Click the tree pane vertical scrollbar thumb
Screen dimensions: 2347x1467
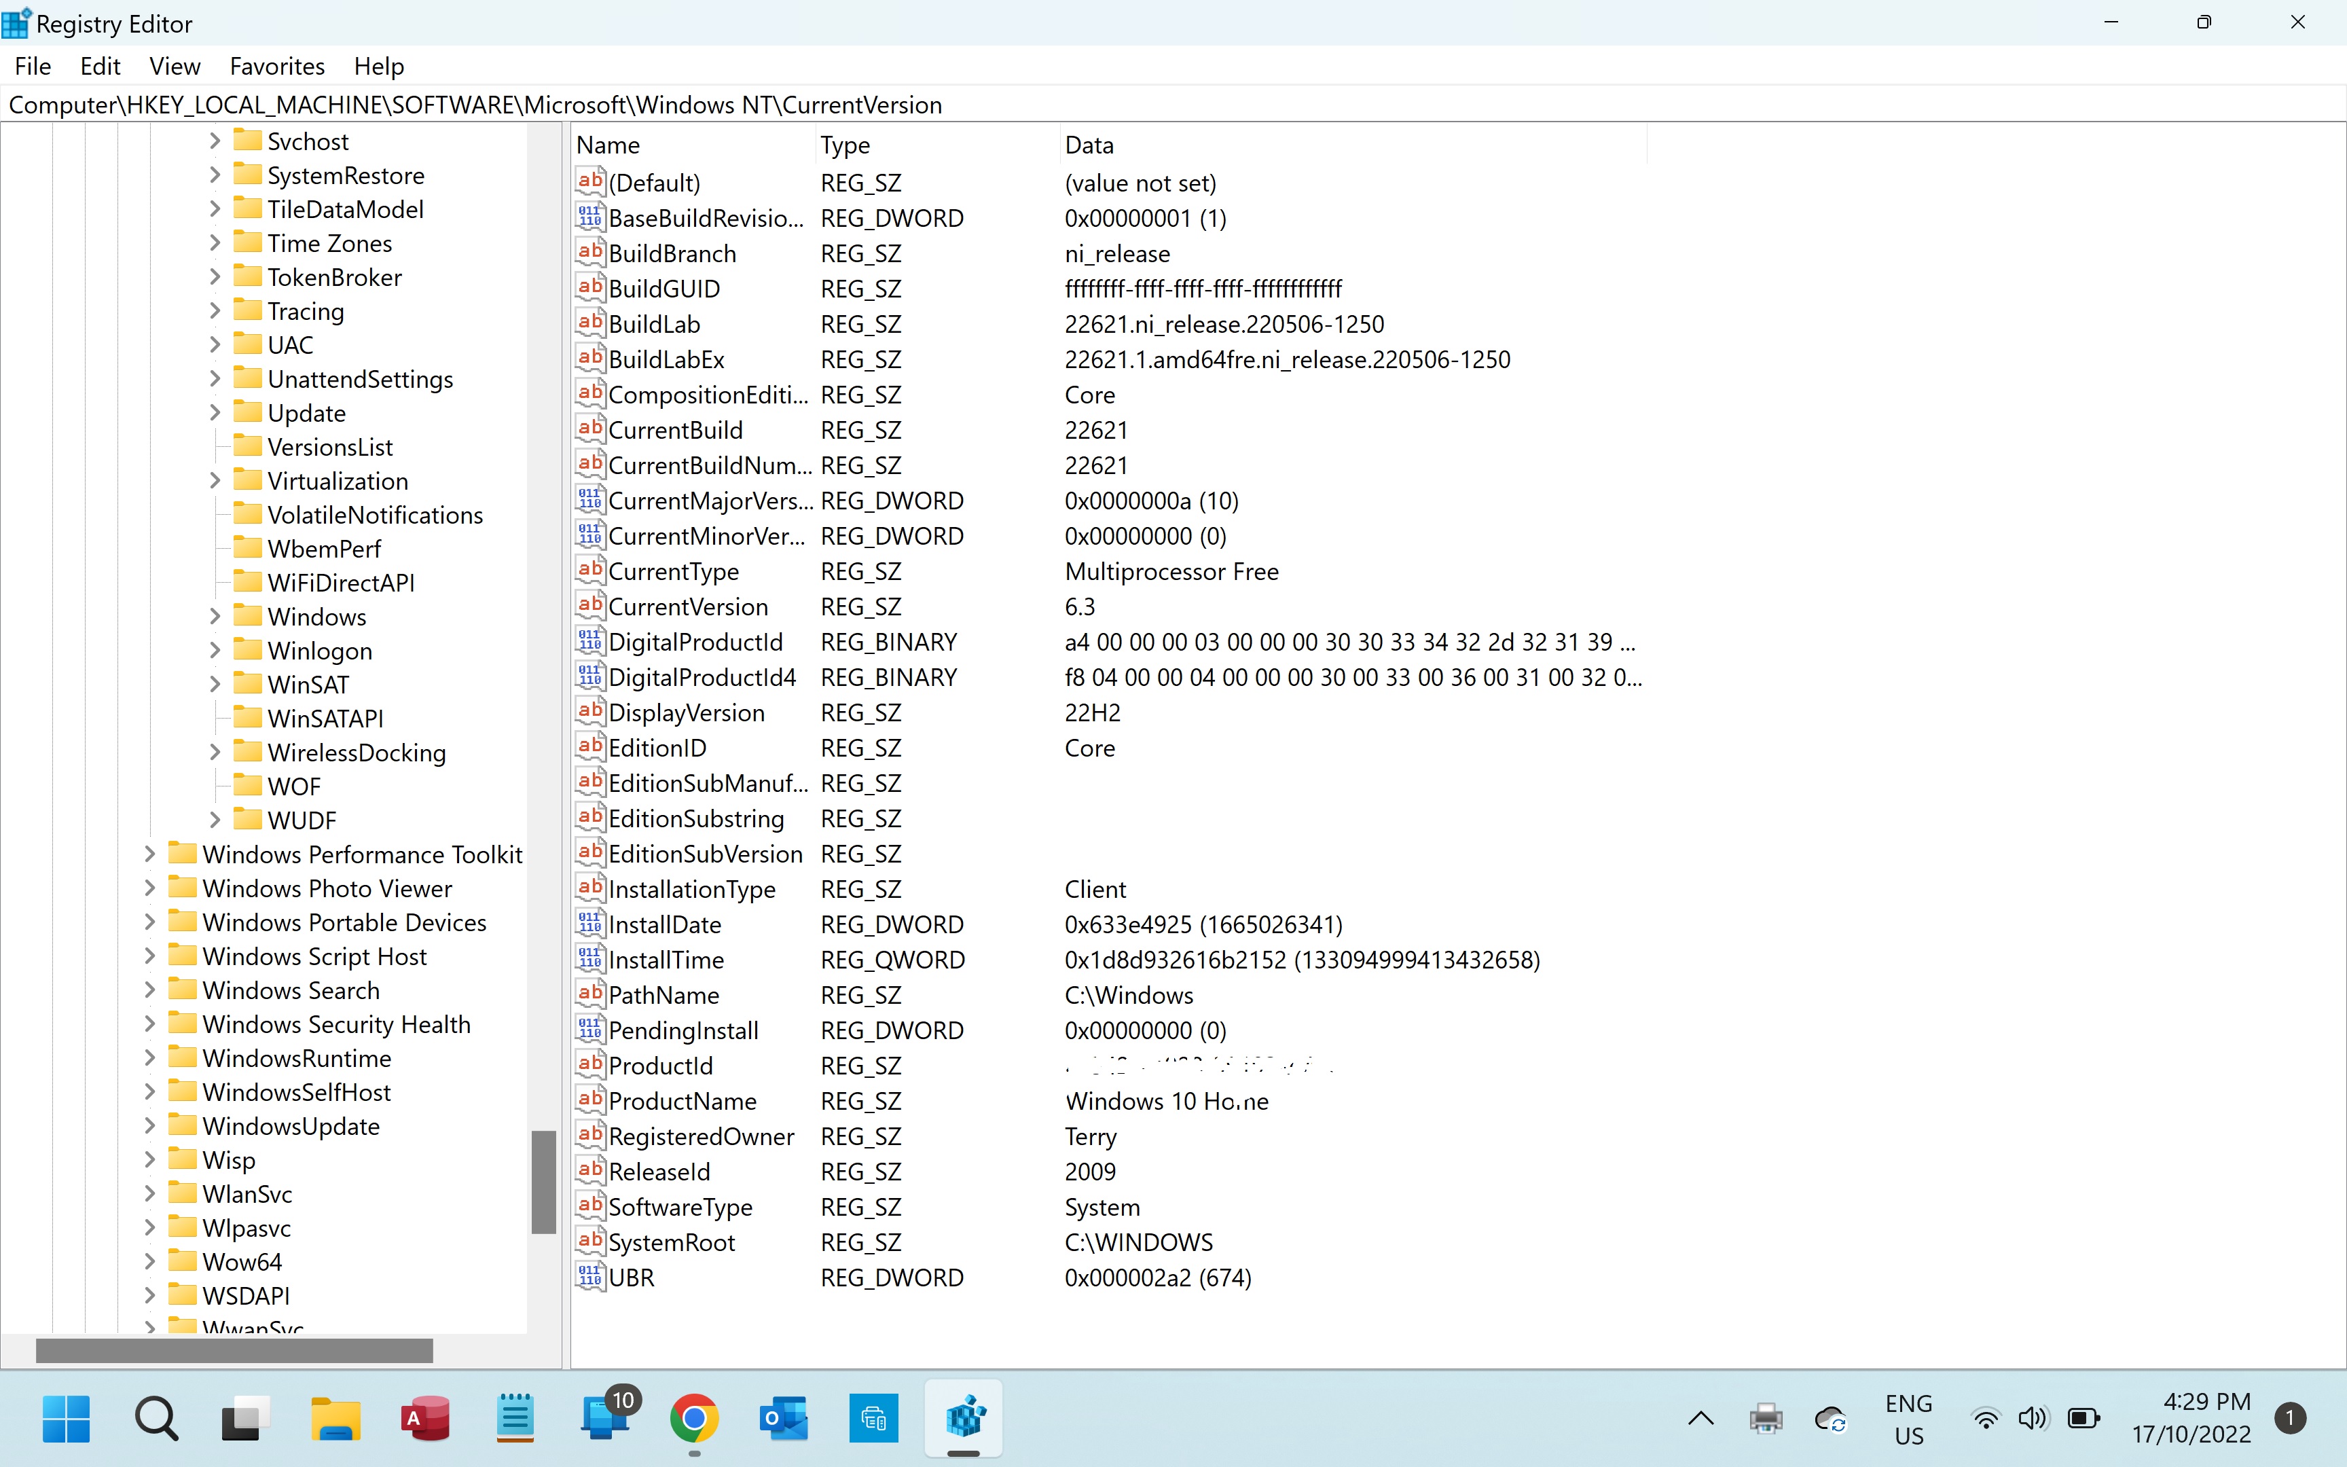tap(544, 1182)
